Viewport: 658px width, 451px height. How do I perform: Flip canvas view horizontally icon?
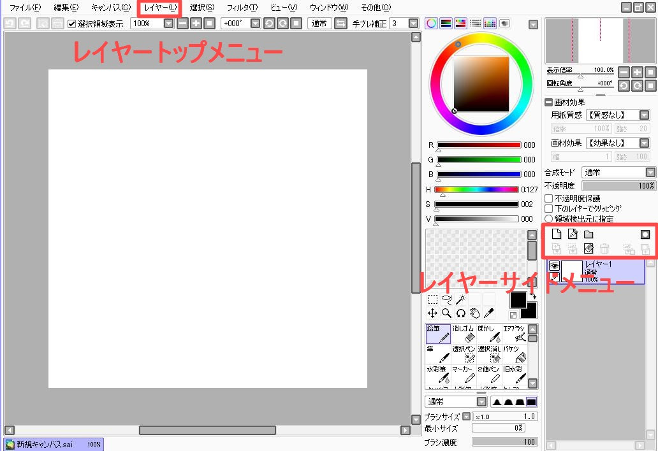(x=340, y=24)
